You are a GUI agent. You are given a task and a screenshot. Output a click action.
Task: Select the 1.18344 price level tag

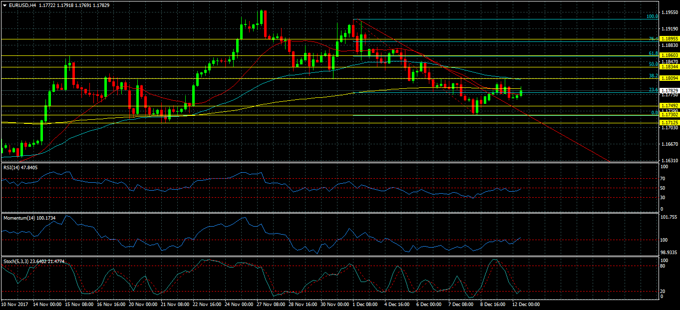[669, 67]
